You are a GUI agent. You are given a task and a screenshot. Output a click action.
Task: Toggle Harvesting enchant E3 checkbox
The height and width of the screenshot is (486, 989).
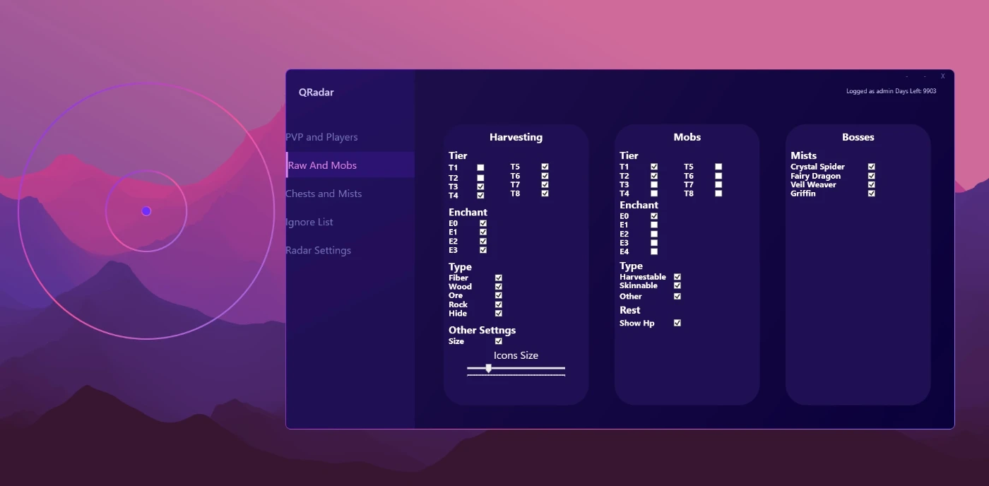tap(483, 250)
